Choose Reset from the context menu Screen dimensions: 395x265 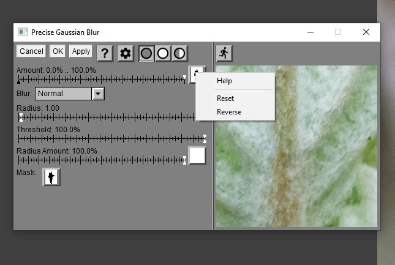225,98
